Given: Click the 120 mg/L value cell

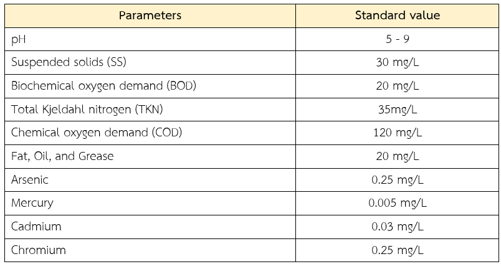Looking at the screenshot, I should coord(397,133).
